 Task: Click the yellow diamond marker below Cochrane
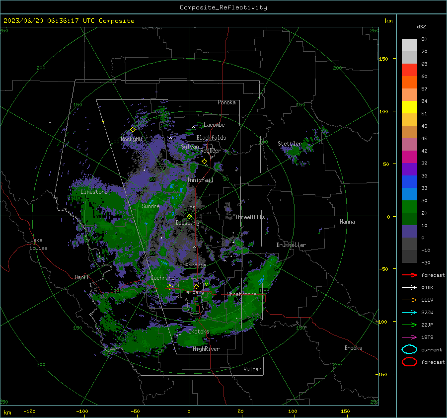[170, 287]
